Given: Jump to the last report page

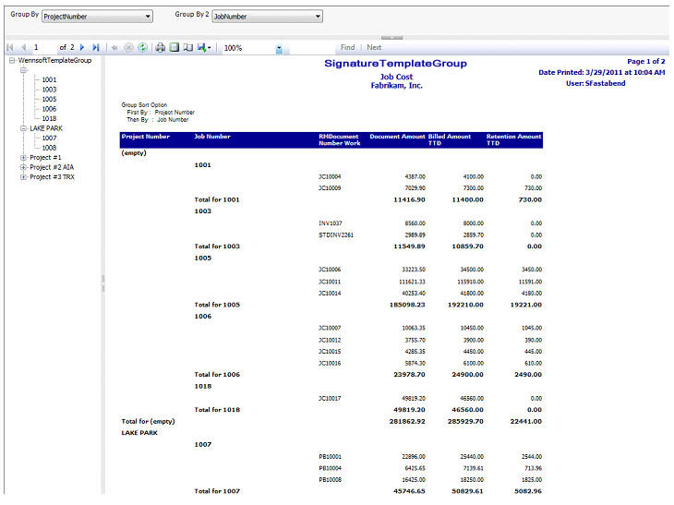Looking at the screenshot, I should point(95,47).
